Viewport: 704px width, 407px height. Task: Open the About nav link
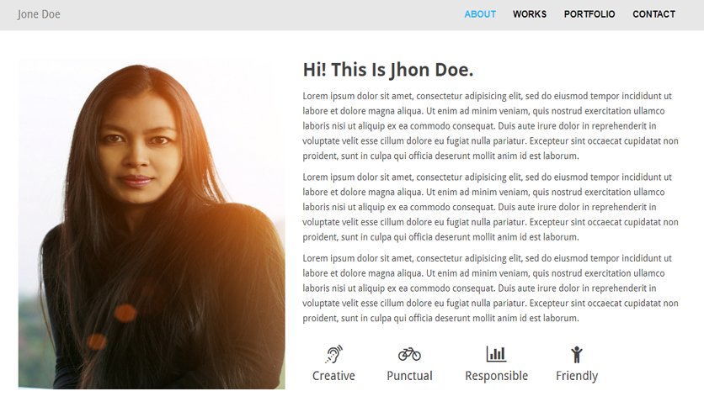pyautogui.click(x=480, y=14)
